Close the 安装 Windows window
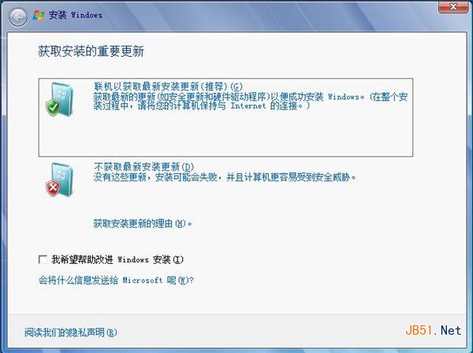Image resolution: width=473 pixels, height=353 pixels. pyautogui.click(x=453, y=6)
